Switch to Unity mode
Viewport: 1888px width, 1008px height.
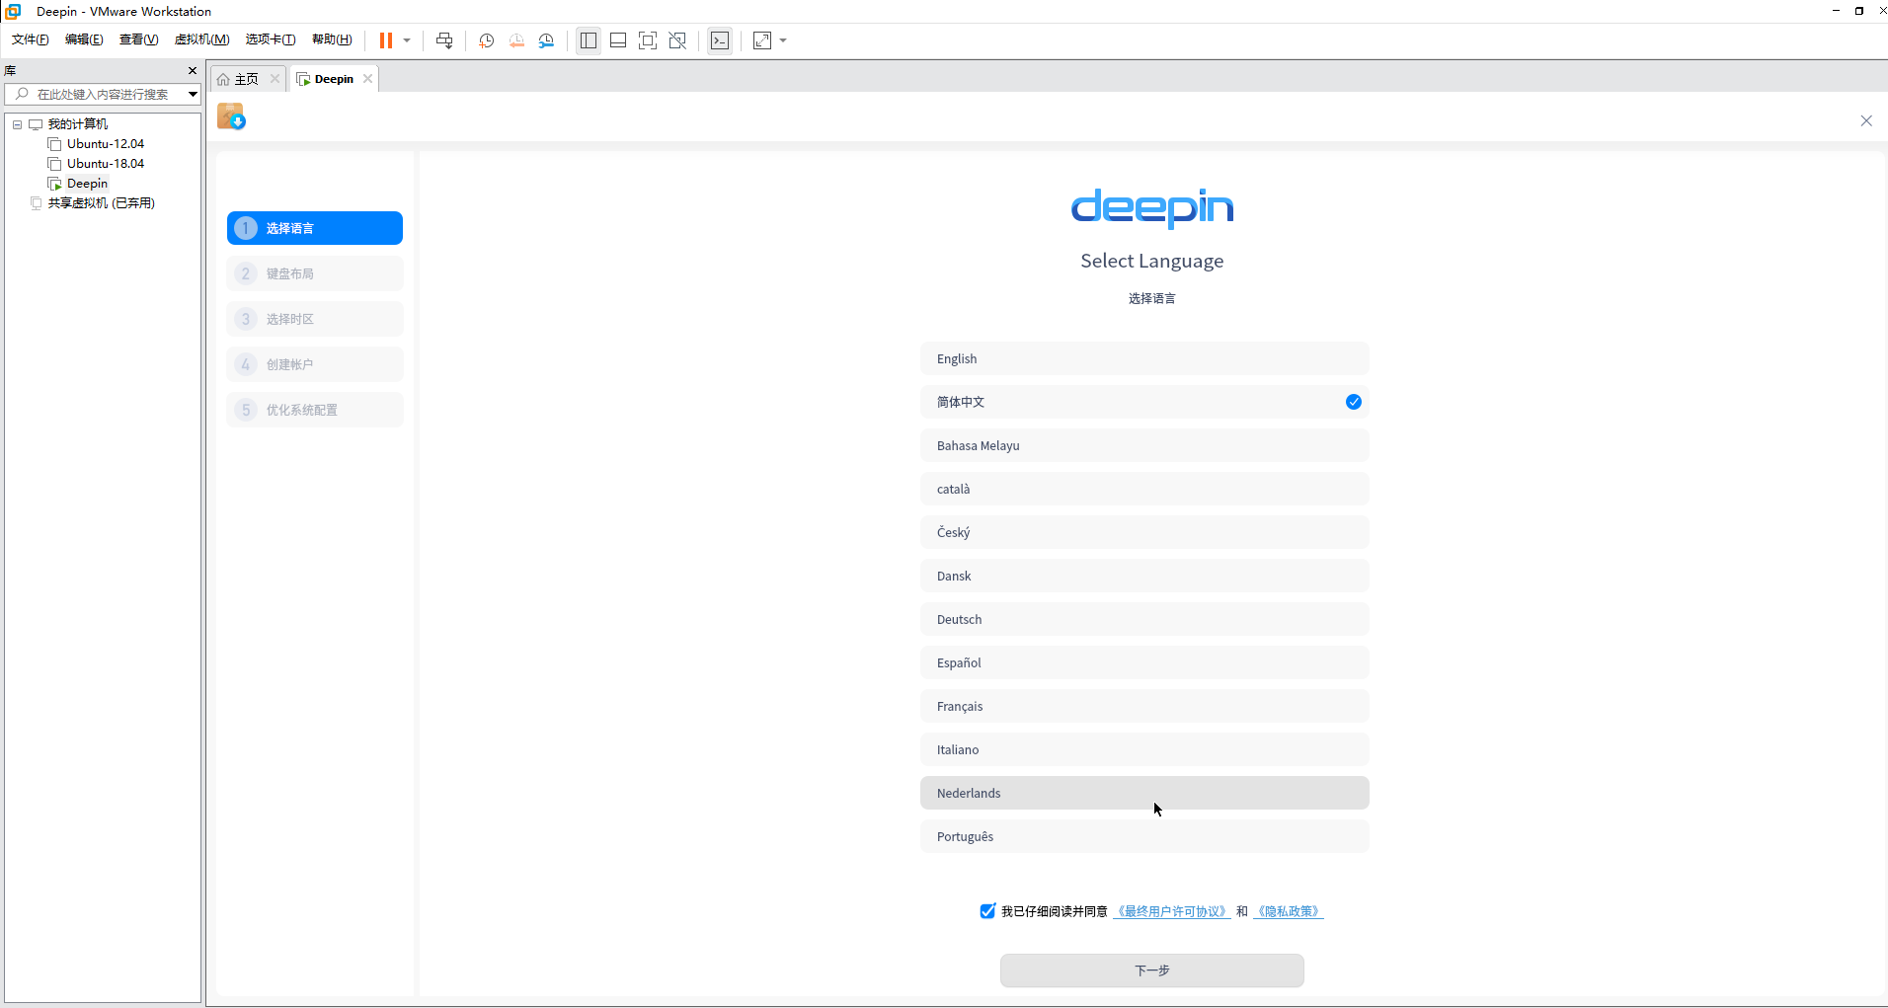[677, 40]
